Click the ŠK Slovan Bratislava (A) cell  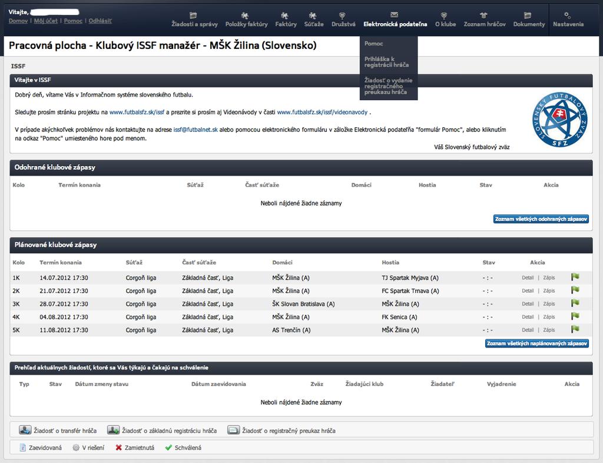[303, 304]
